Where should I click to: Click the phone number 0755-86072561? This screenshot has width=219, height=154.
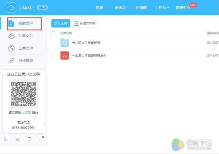[x=23, y=128]
